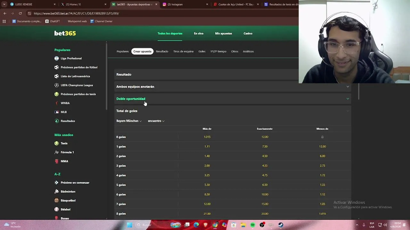Expand the Doble oportunidad chevron
The height and width of the screenshot is (230, 410).
click(x=348, y=99)
